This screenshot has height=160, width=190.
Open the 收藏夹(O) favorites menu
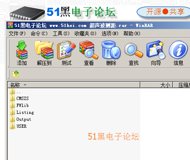85,33
